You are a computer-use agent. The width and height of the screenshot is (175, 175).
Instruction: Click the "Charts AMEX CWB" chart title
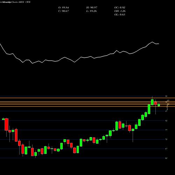point(21,2)
